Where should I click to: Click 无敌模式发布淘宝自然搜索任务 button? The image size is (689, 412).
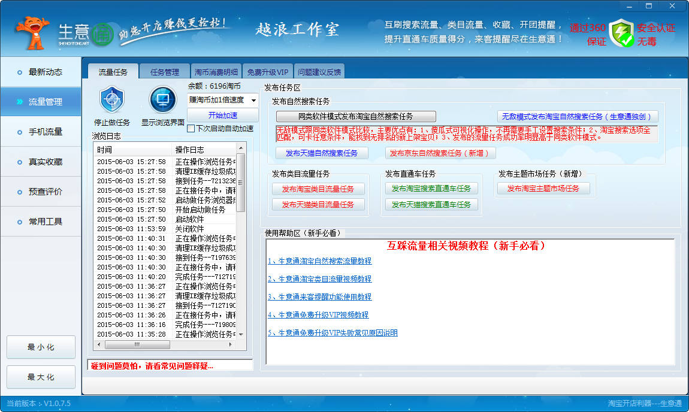point(578,116)
